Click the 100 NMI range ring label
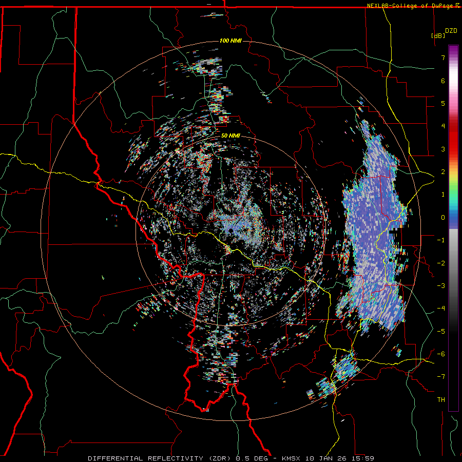 click(x=230, y=41)
